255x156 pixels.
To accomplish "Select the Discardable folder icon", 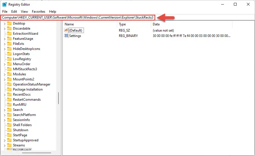I will [9, 28].
